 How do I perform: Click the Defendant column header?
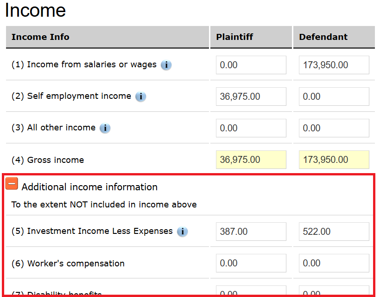334,37
